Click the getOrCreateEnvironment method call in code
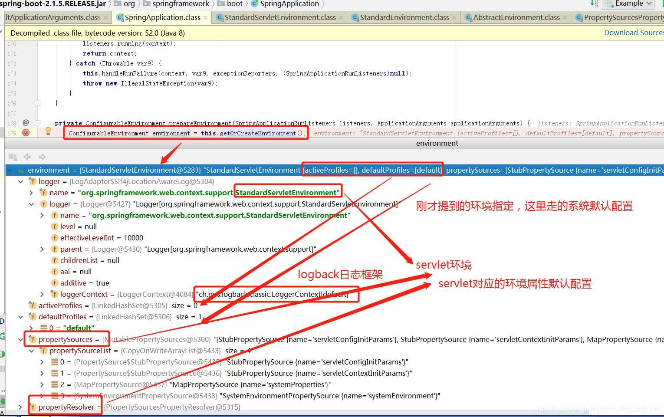This screenshot has width=664, height=417. click(258, 133)
